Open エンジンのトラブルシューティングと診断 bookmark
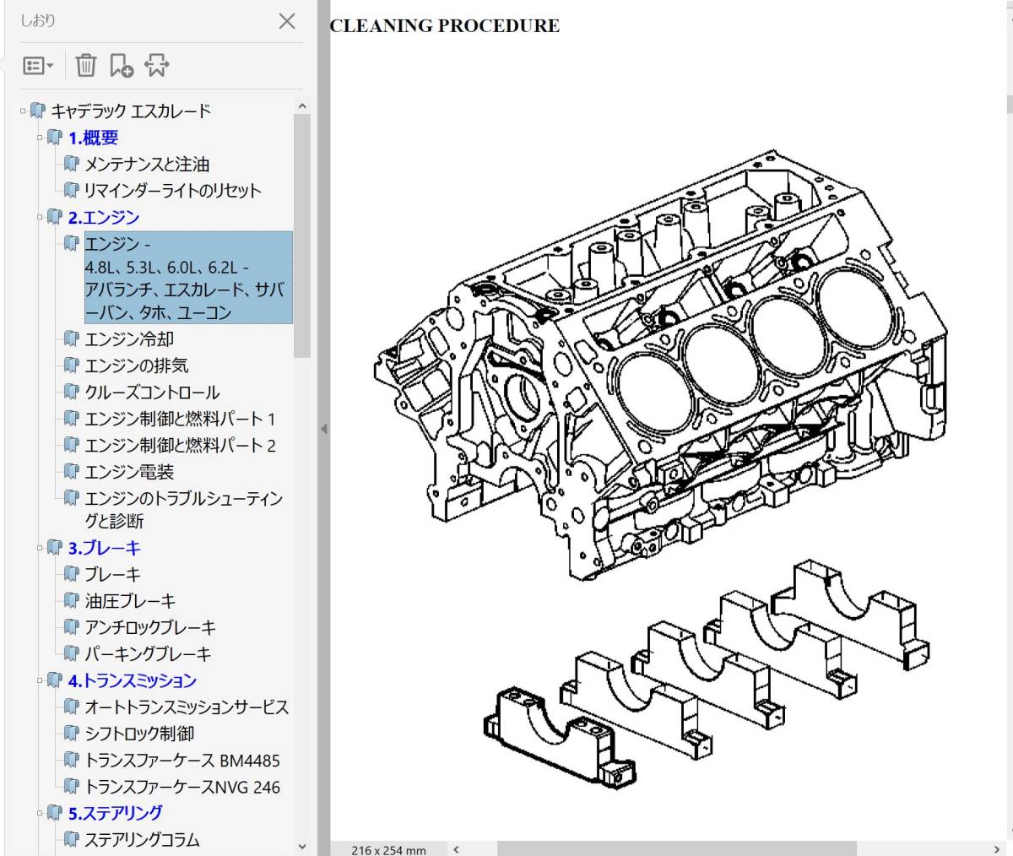1013x856 pixels. click(184, 509)
